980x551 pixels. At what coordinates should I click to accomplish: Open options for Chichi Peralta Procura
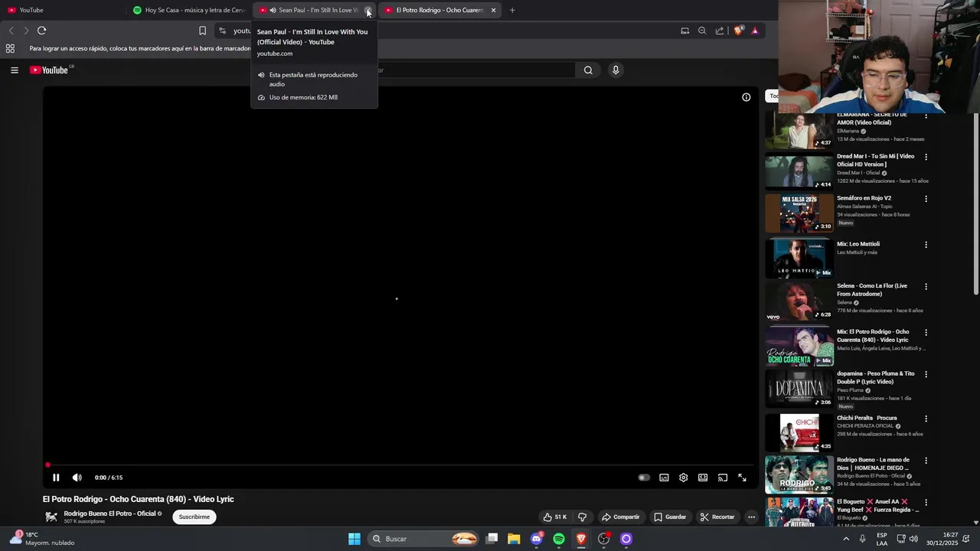click(x=926, y=419)
